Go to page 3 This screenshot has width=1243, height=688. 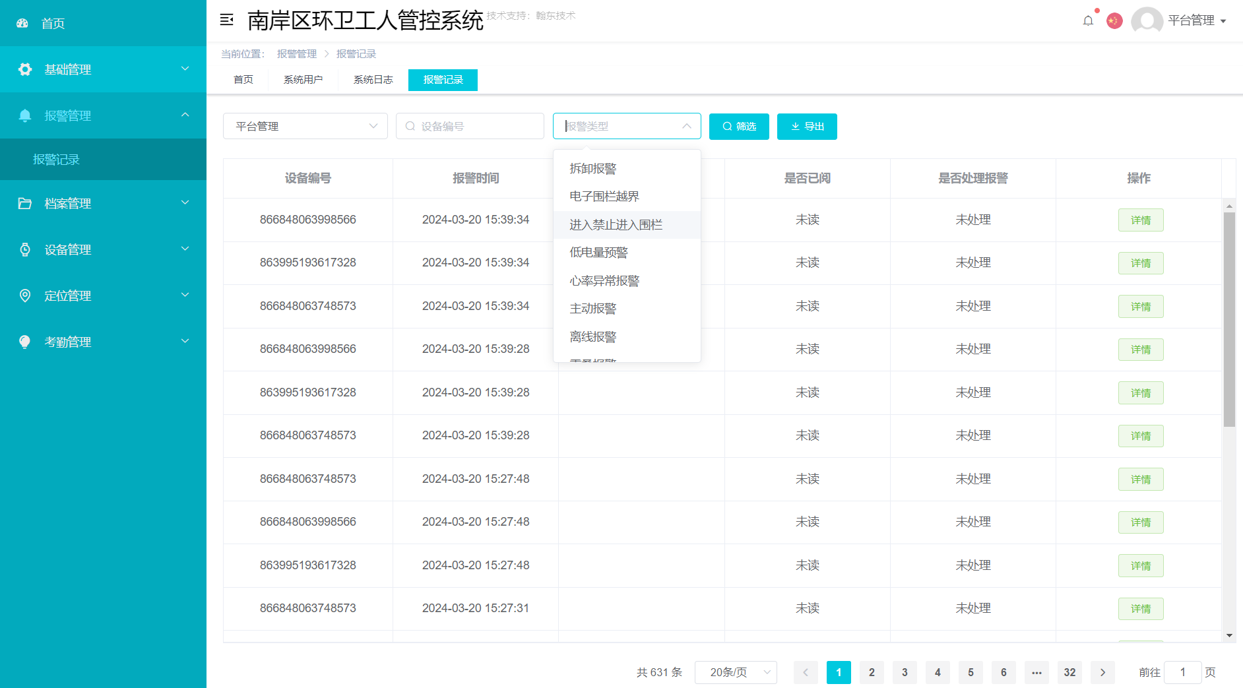(x=905, y=672)
